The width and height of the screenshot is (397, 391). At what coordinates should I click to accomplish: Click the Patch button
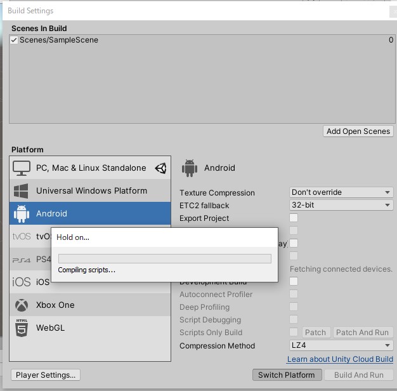316,332
